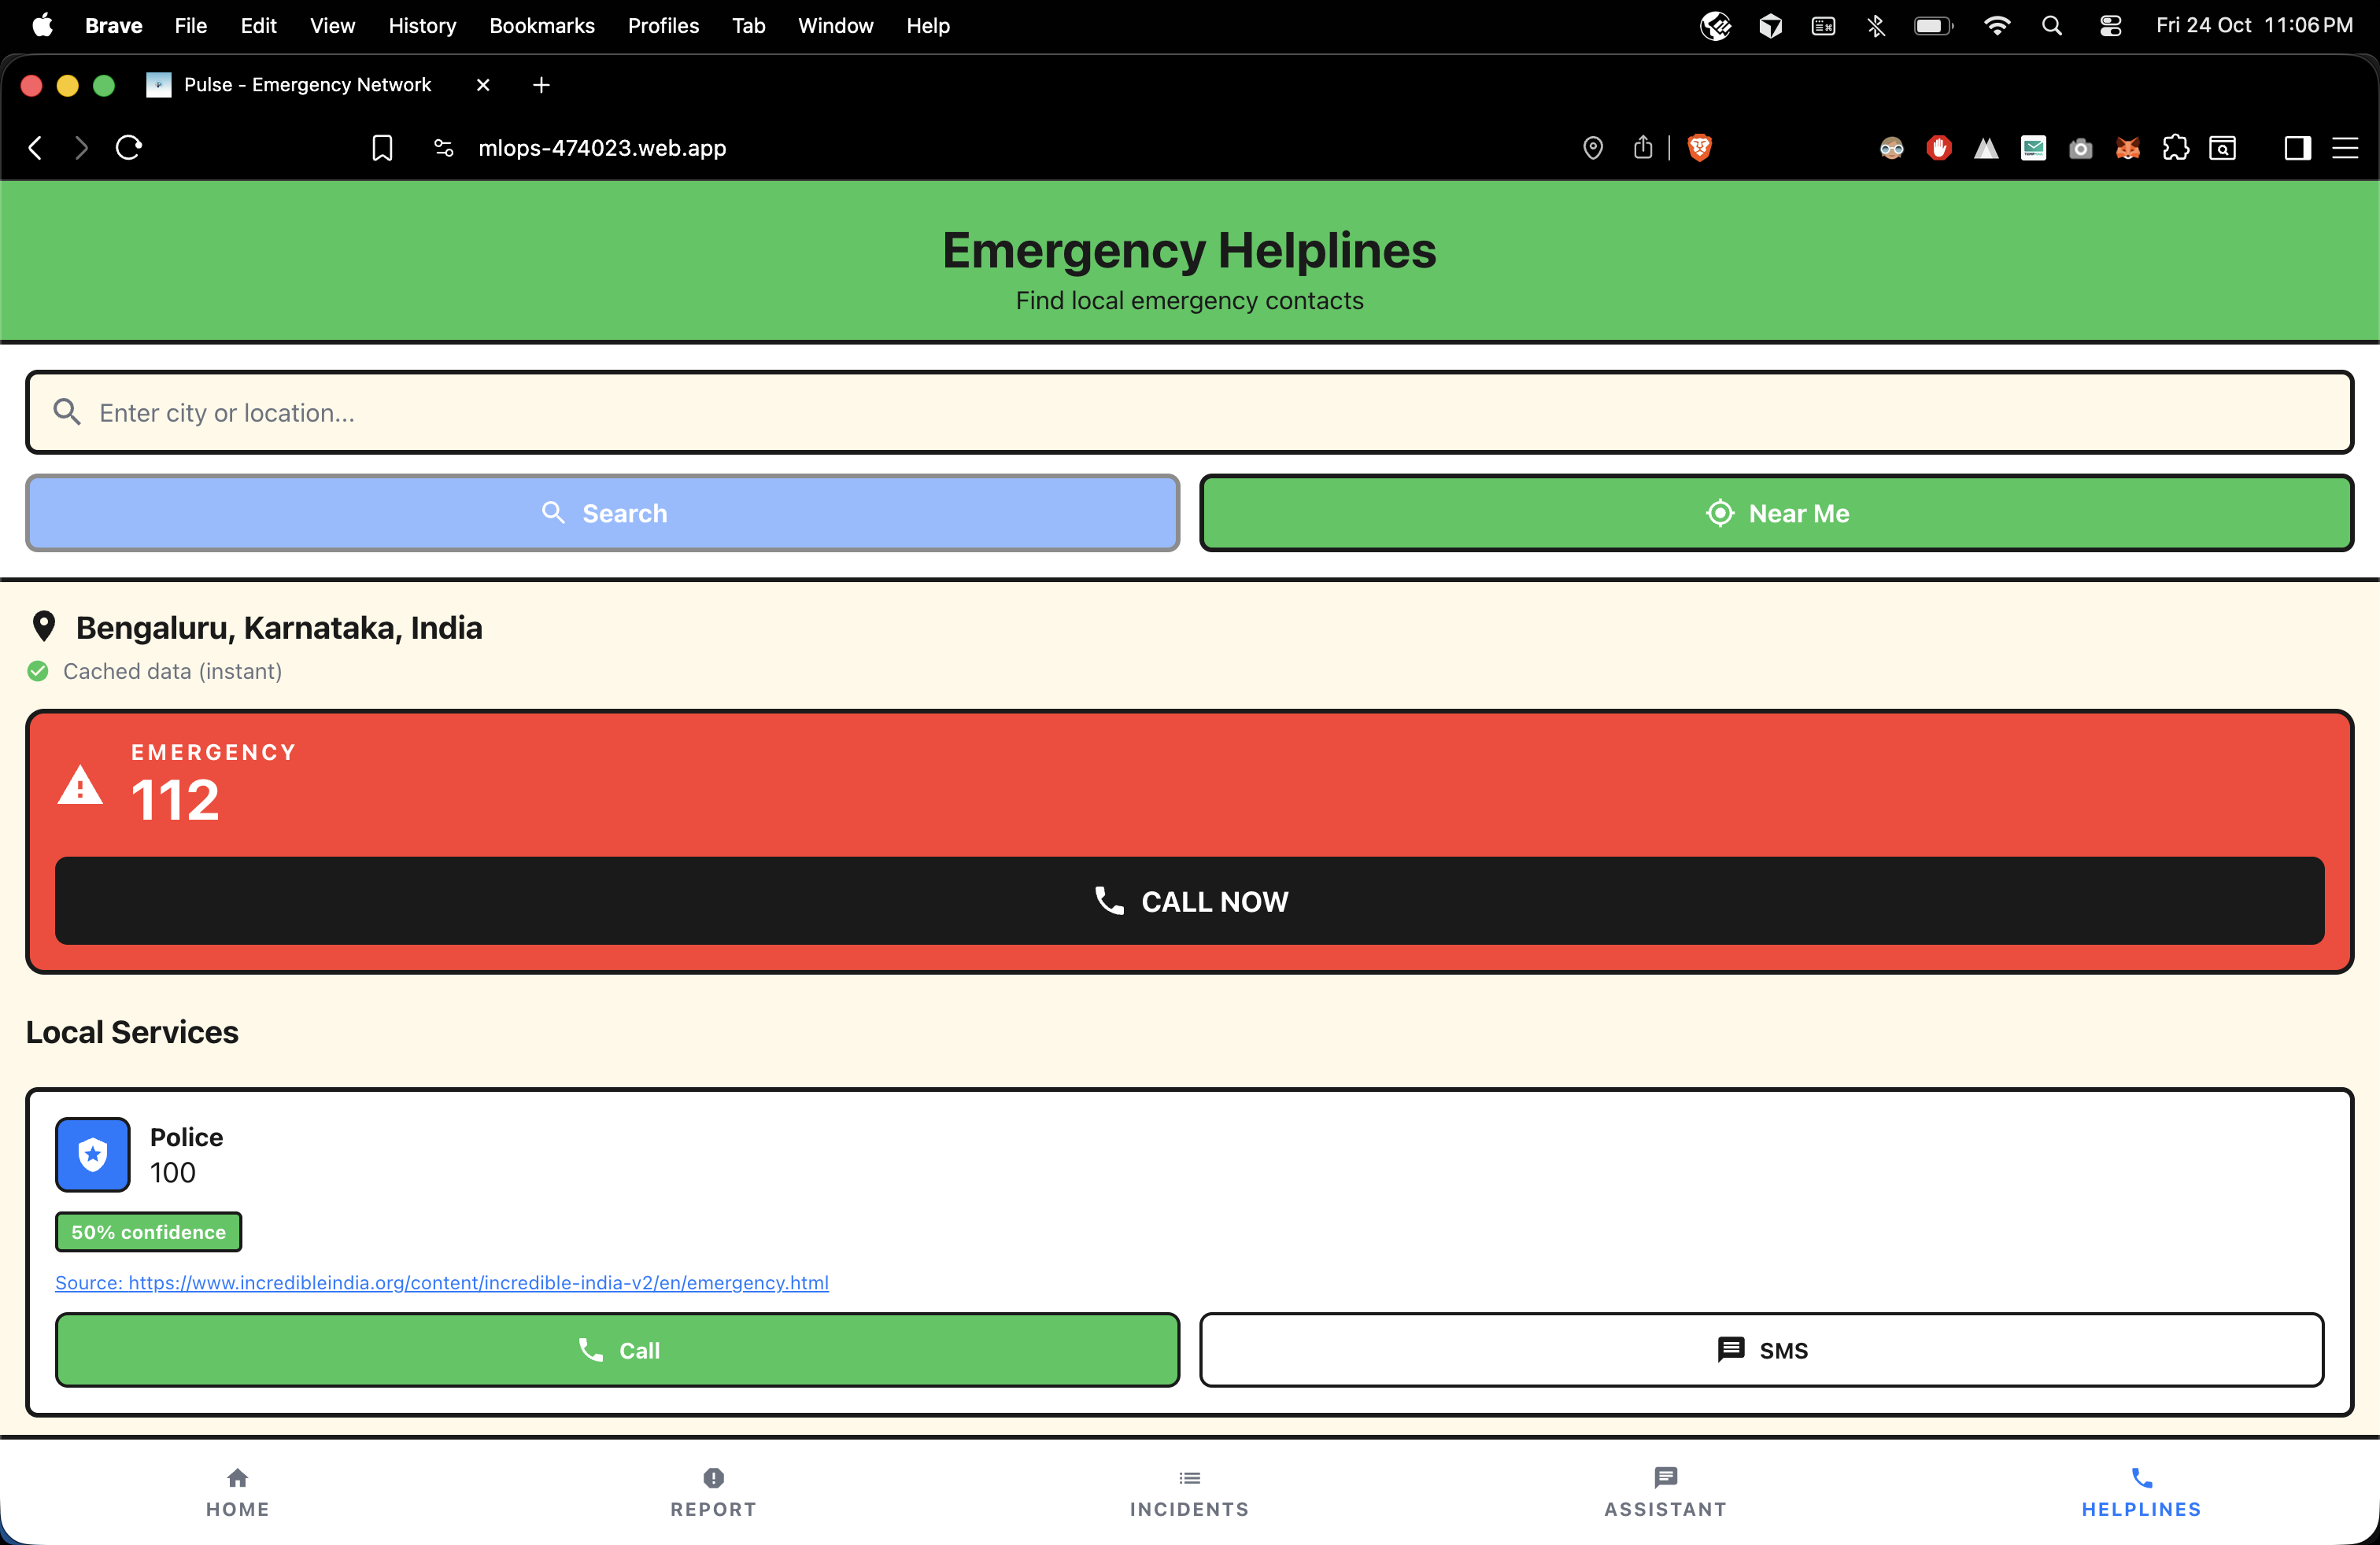This screenshot has height=1545, width=2380.
Task: Go to the Incidents tab
Action: point(1189,1492)
